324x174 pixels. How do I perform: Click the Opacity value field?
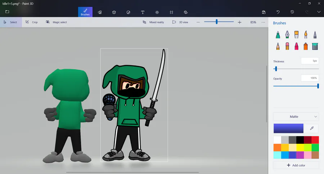click(x=310, y=78)
